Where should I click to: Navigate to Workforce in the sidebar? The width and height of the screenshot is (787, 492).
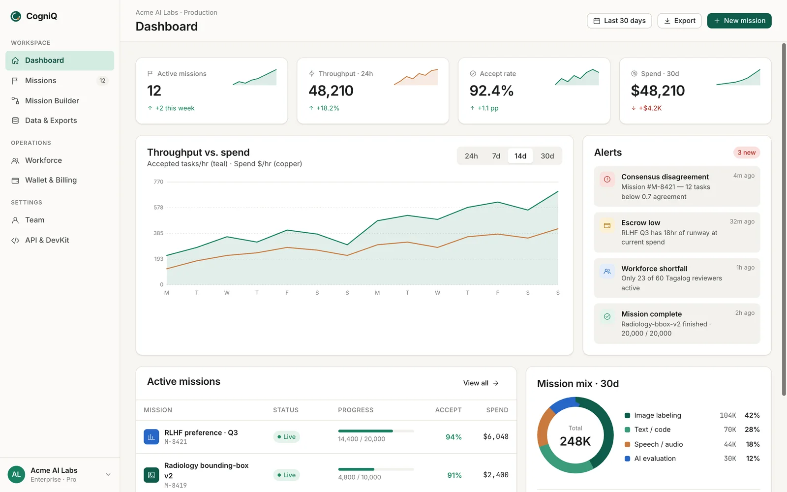60,160
